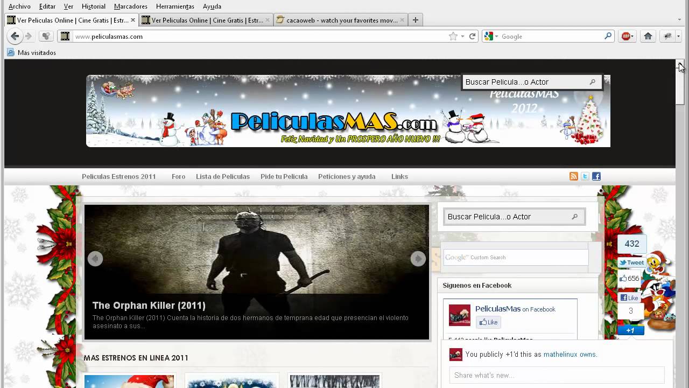Click the Tweet share button

[x=631, y=262]
